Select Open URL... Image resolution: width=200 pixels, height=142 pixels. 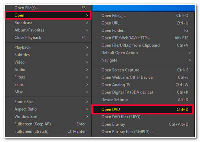pyautogui.click(x=143, y=23)
